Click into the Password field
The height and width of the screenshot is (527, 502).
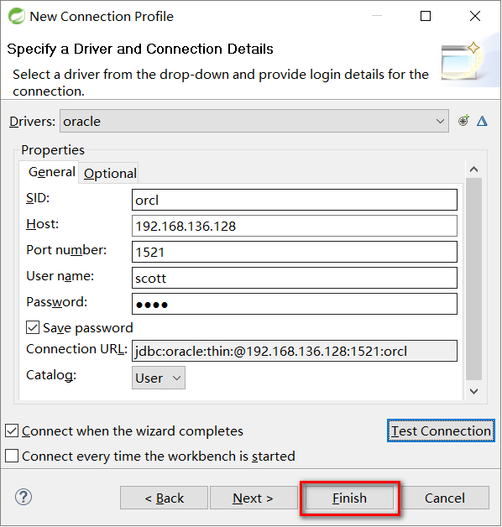click(295, 304)
